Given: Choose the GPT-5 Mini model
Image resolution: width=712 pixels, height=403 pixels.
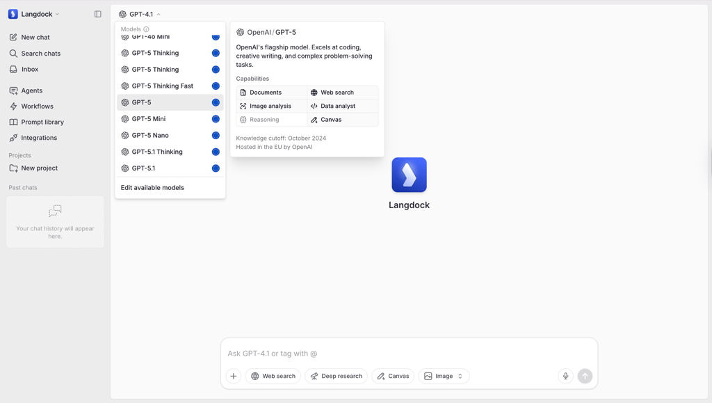Looking at the screenshot, I should (170, 119).
